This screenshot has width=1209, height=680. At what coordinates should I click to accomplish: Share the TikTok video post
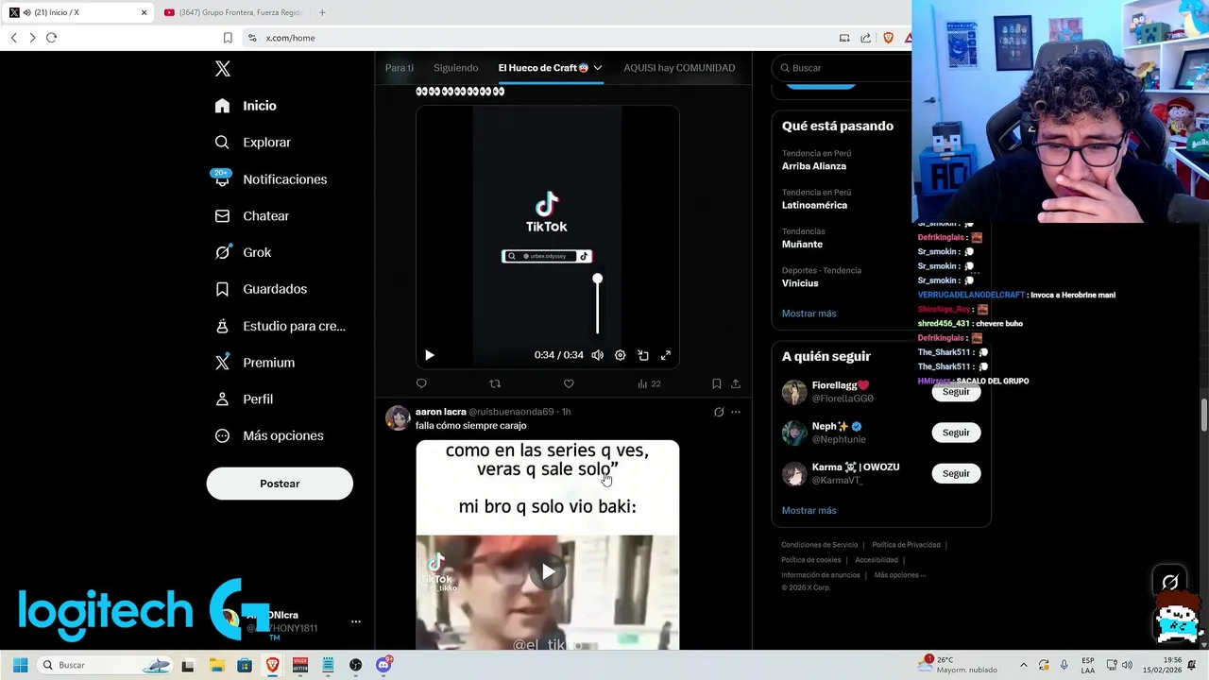coord(736,383)
